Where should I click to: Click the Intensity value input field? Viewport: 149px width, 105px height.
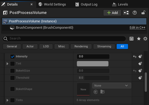pyautogui.click(x=93, y=56)
